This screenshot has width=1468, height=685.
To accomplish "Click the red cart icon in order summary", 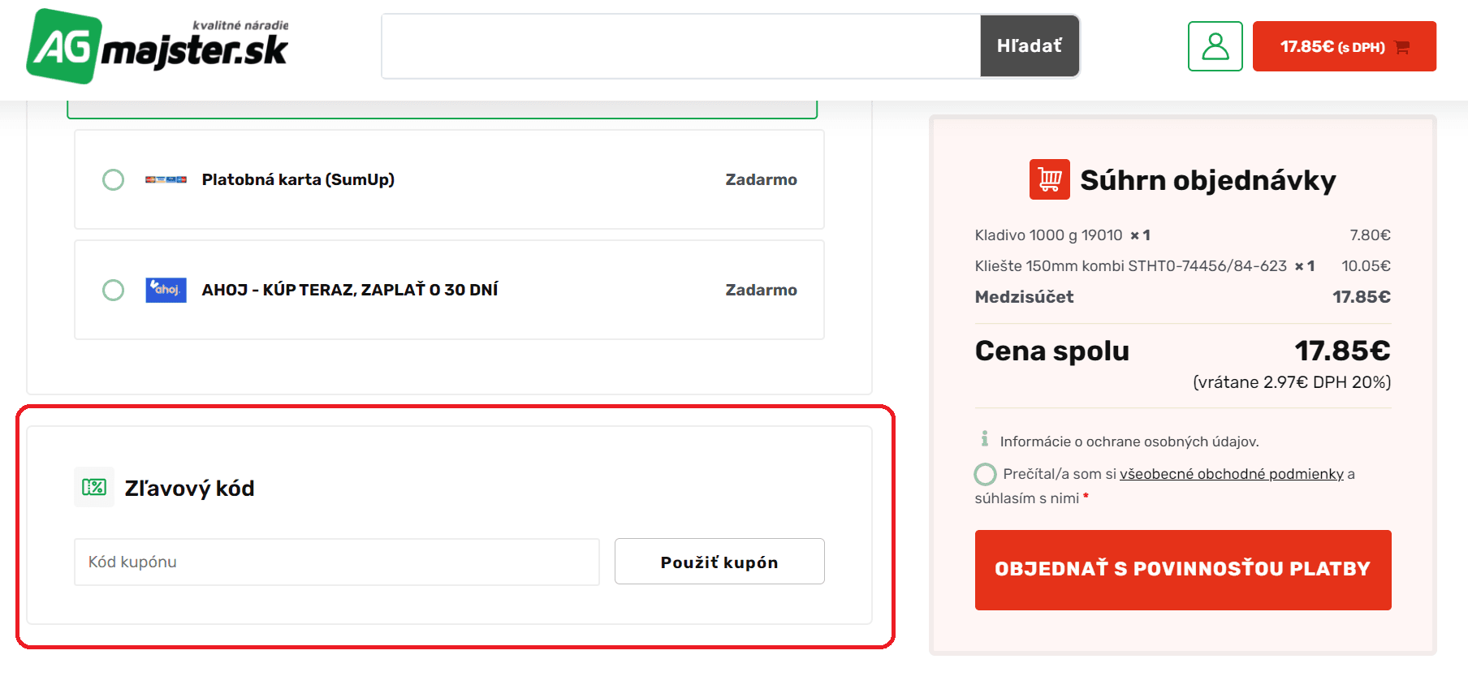I will [x=1049, y=179].
